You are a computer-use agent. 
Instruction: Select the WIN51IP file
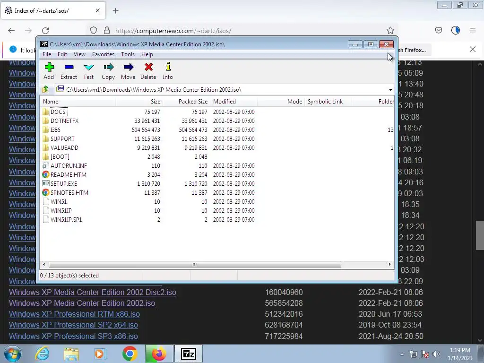61,210
